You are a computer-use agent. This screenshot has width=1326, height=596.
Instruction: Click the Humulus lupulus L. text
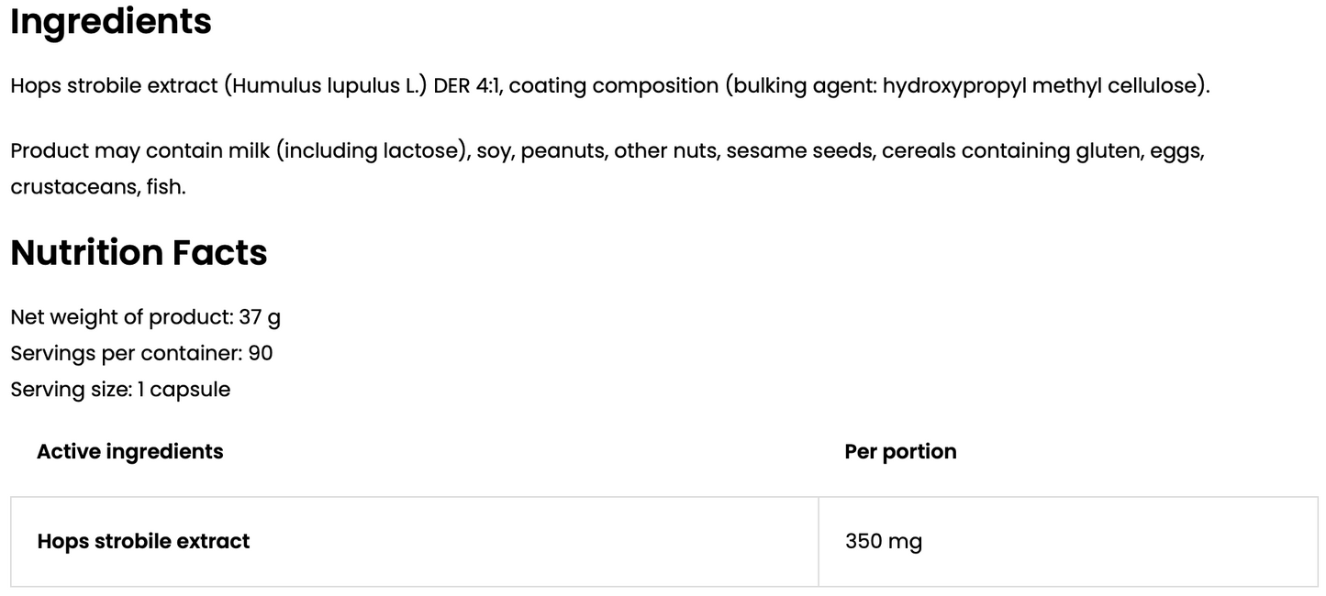click(325, 86)
